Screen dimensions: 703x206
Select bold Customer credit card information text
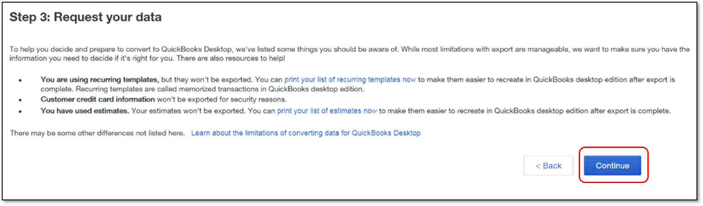click(x=98, y=99)
